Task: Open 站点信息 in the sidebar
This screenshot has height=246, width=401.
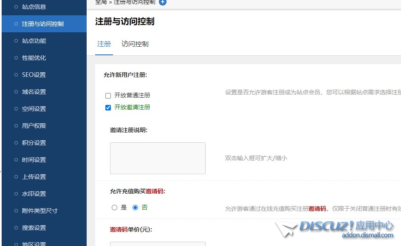Action: point(34,7)
